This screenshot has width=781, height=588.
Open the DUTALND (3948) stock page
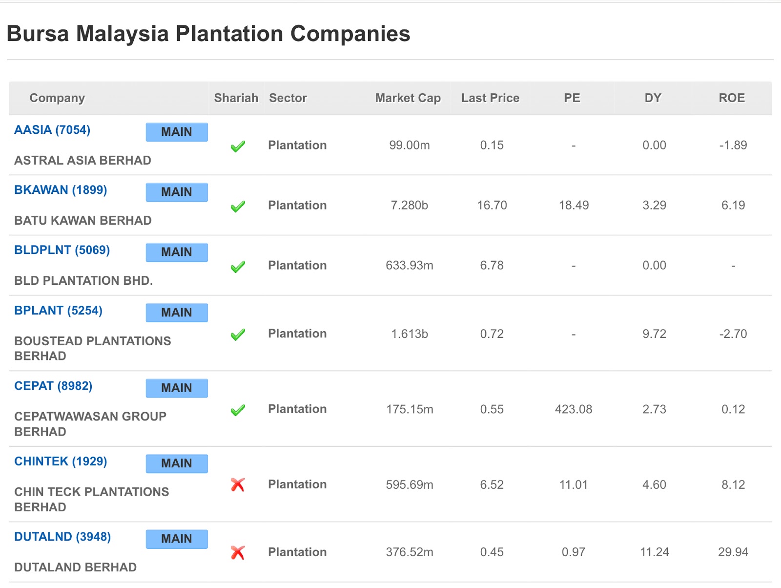click(x=62, y=536)
